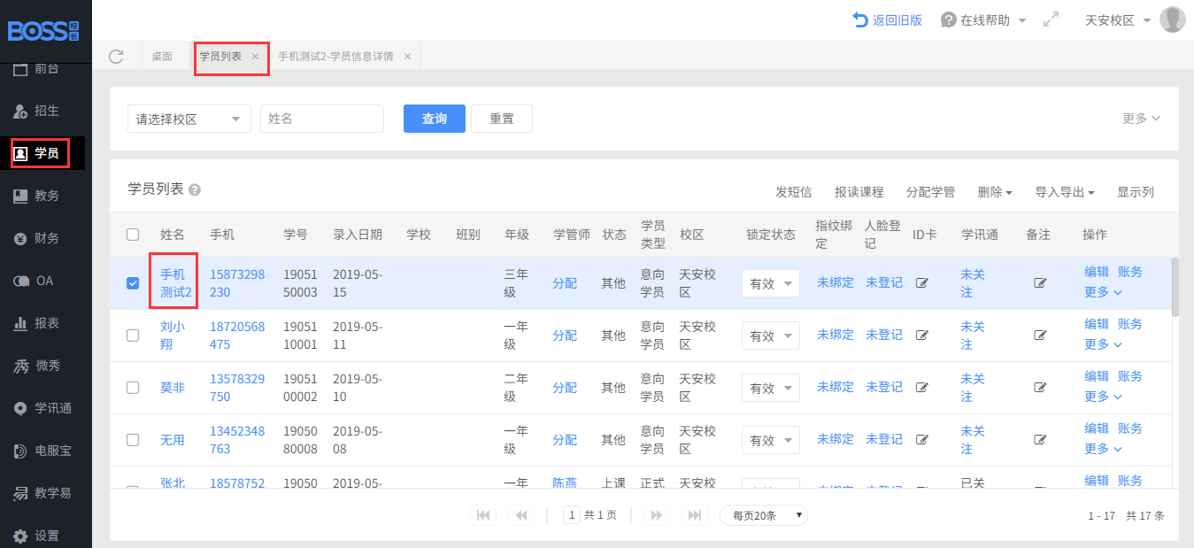Open the 前台 sidebar module
The height and width of the screenshot is (548, 1194).
click(x=36, y=69)
